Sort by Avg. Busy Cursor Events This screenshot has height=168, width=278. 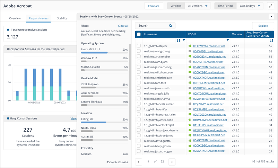click(271, 41)
